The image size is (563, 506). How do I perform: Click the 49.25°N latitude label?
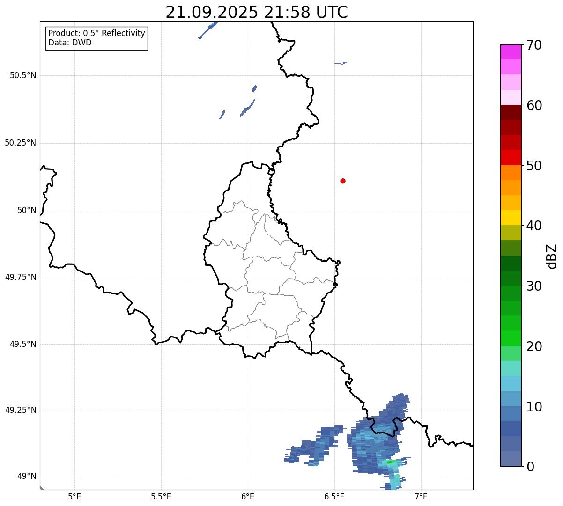click(x=20, y=411)
